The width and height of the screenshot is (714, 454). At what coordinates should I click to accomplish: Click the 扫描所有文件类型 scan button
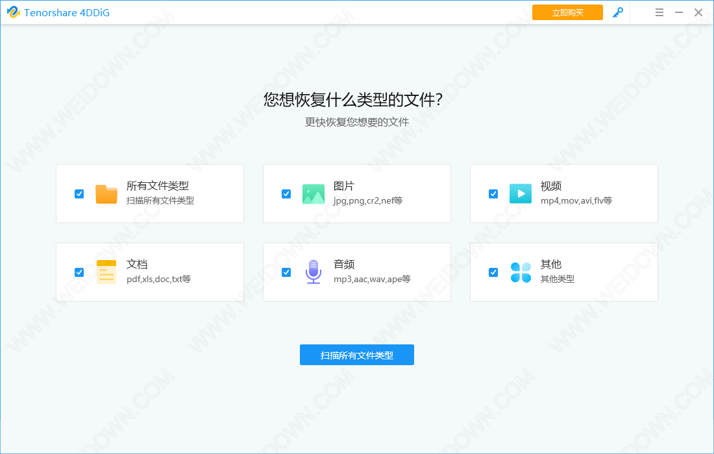356,355
